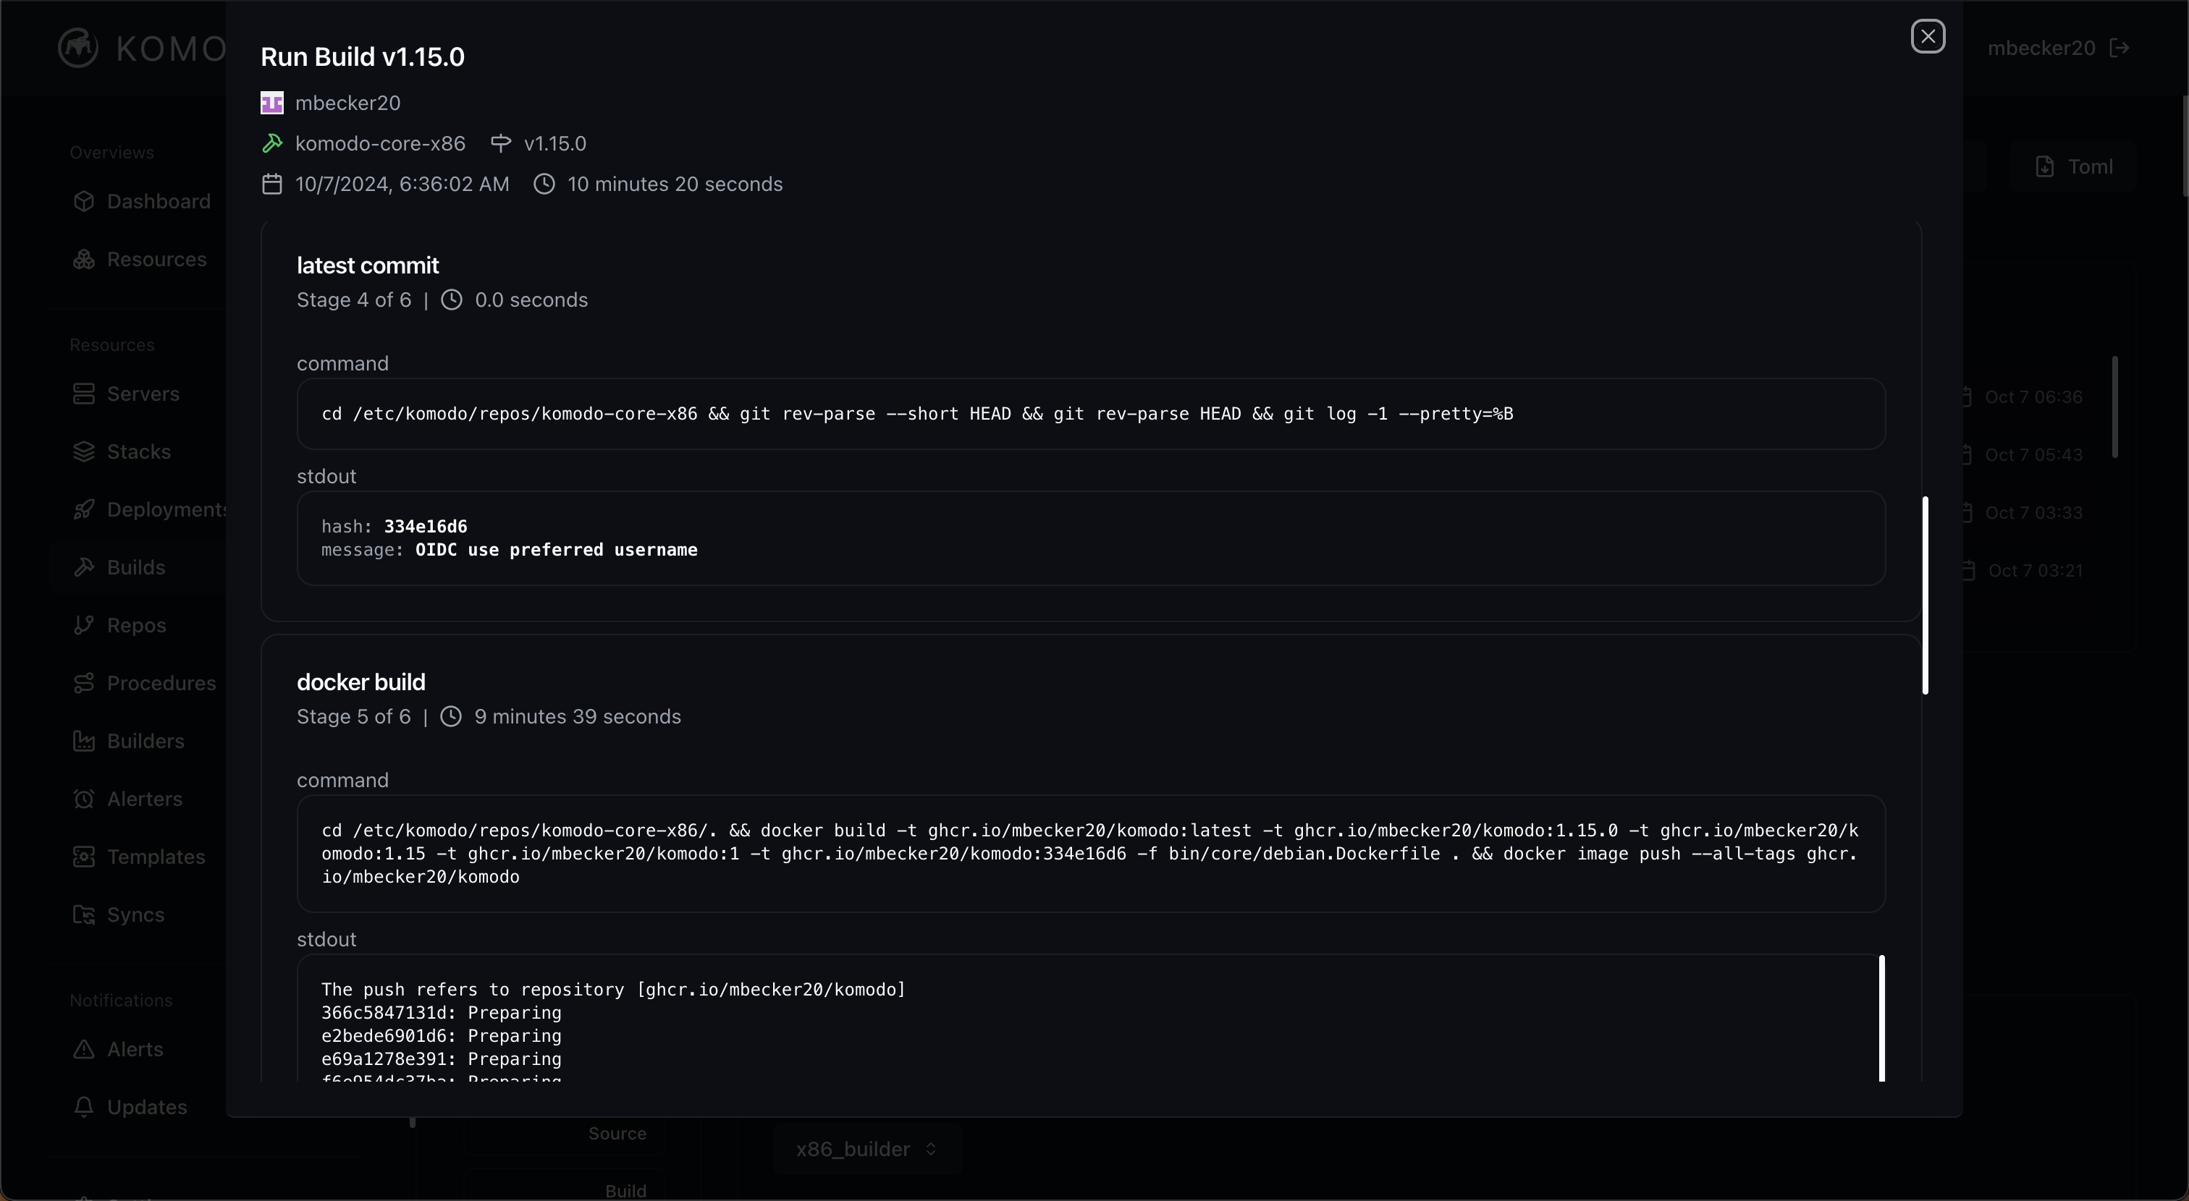Open the Updates bell item

[146, 1107]
